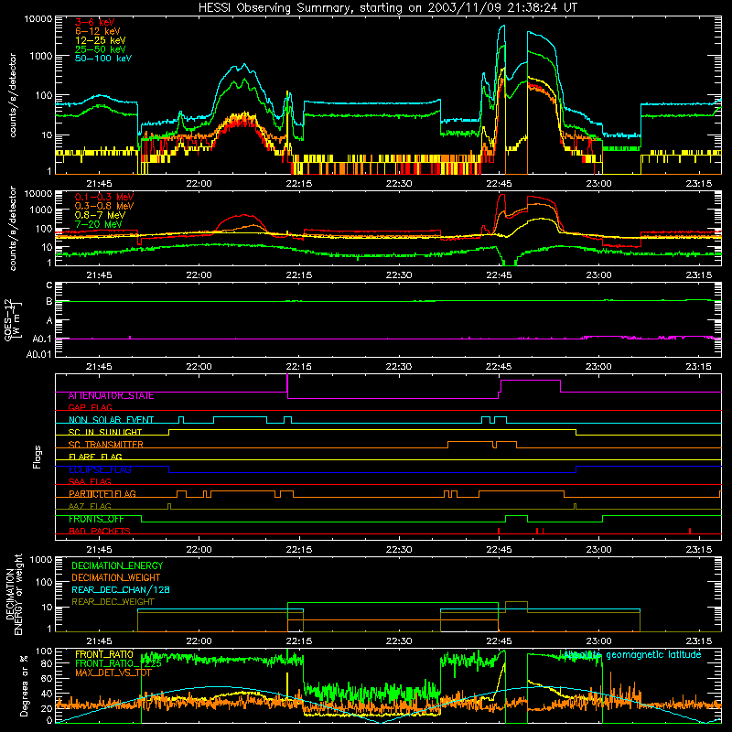Click the REAR_DEC_WEIGHT legend label
The width and height of the screenshot is (732, 732).
(113, 602)
